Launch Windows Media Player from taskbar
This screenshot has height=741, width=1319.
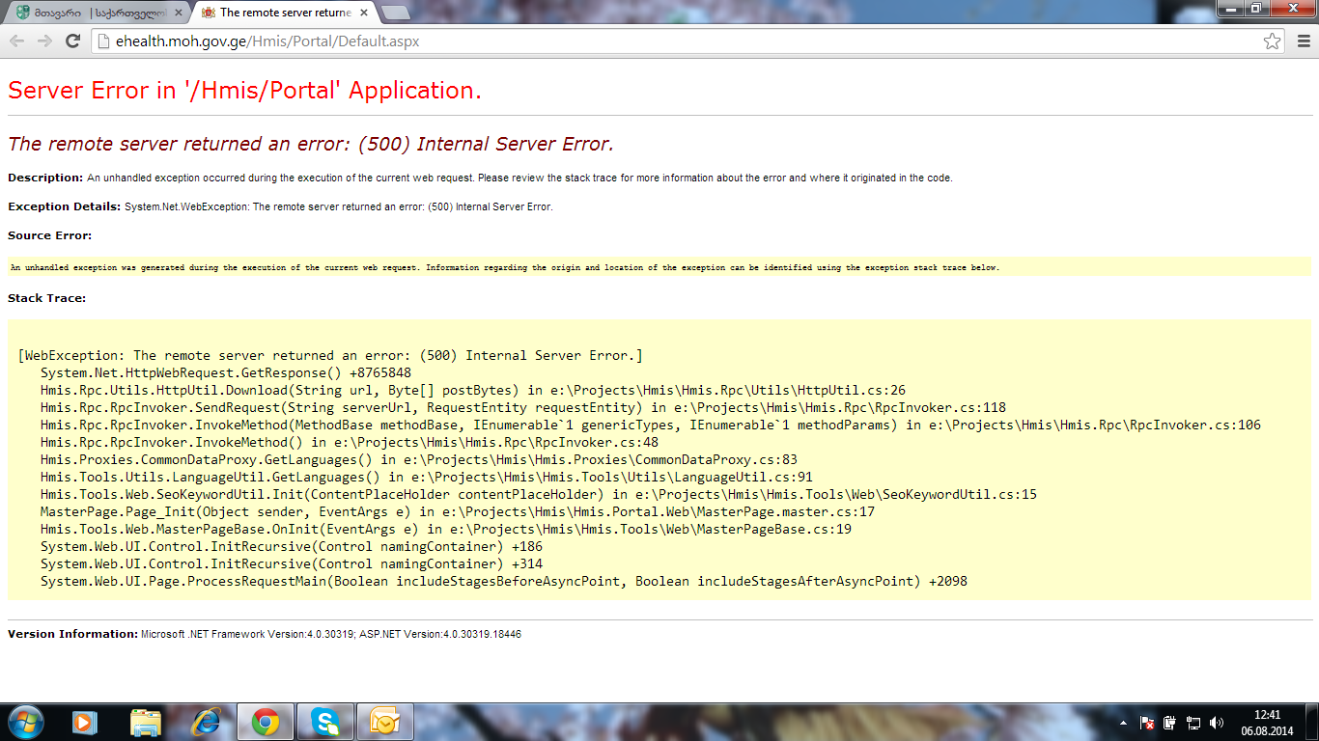(85, 722)
